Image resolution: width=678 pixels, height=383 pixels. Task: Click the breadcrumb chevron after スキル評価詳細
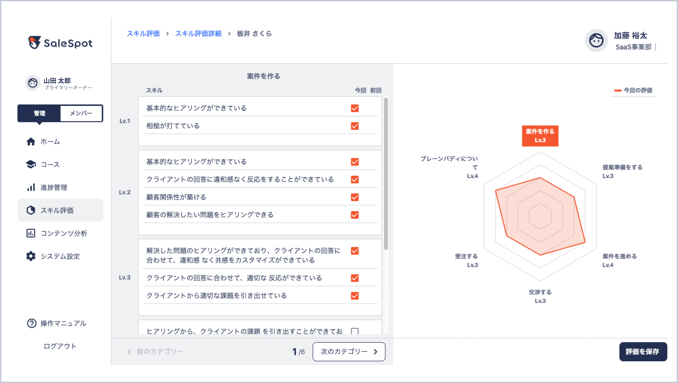[x=229, y=34]
